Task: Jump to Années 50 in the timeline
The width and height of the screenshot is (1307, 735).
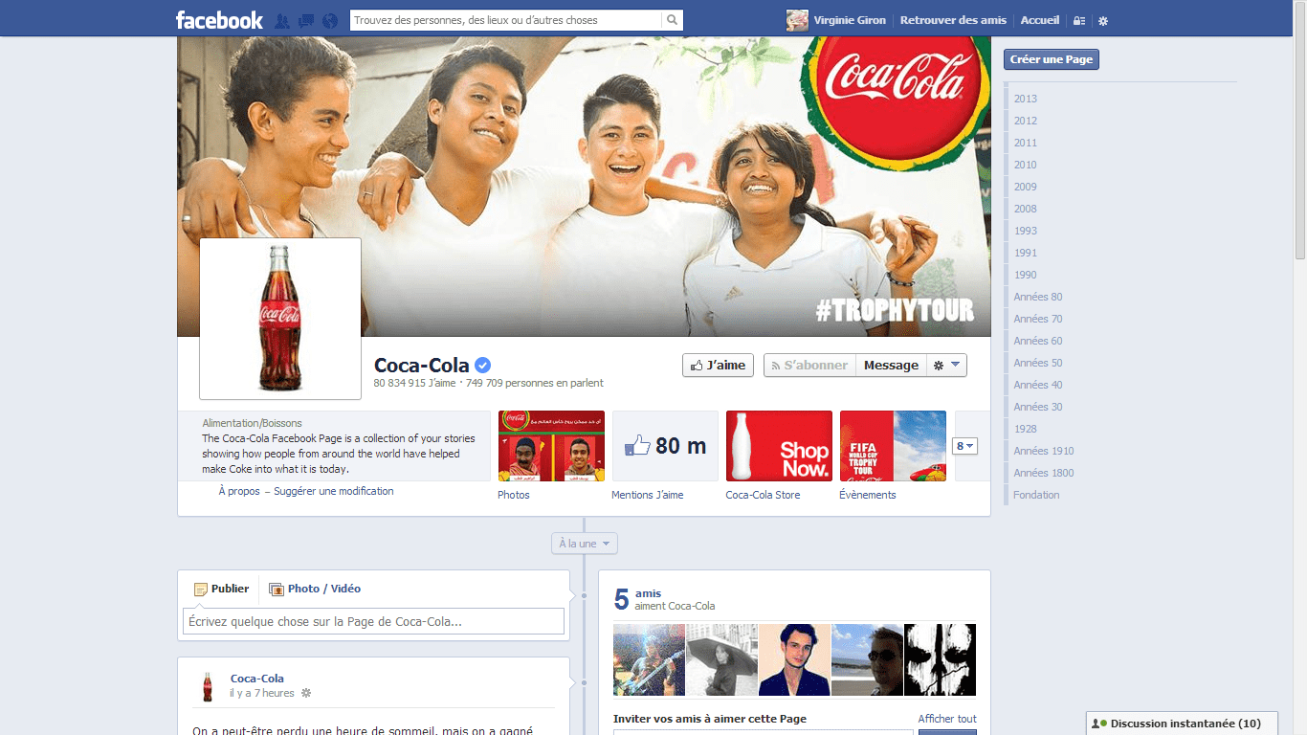Action: (1038, 363)
